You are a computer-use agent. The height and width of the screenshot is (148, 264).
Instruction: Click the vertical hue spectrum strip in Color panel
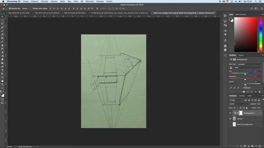coord(261,35)
